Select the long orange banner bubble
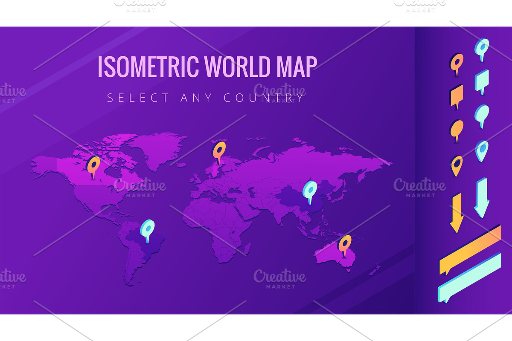The image size is (512, 341). pyautogui.click(x=470, y=251)
